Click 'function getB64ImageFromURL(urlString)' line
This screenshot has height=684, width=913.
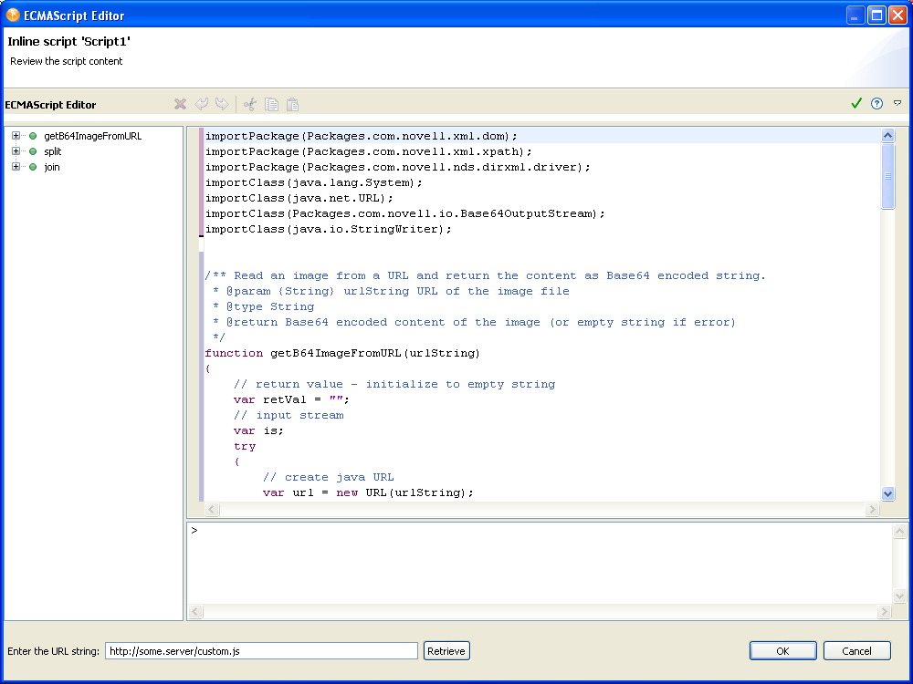pyautogui.click(x=342, y=353)
